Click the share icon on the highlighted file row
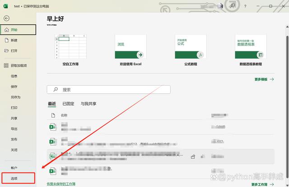This screenshot has height=187, width=289. [193, 156]
